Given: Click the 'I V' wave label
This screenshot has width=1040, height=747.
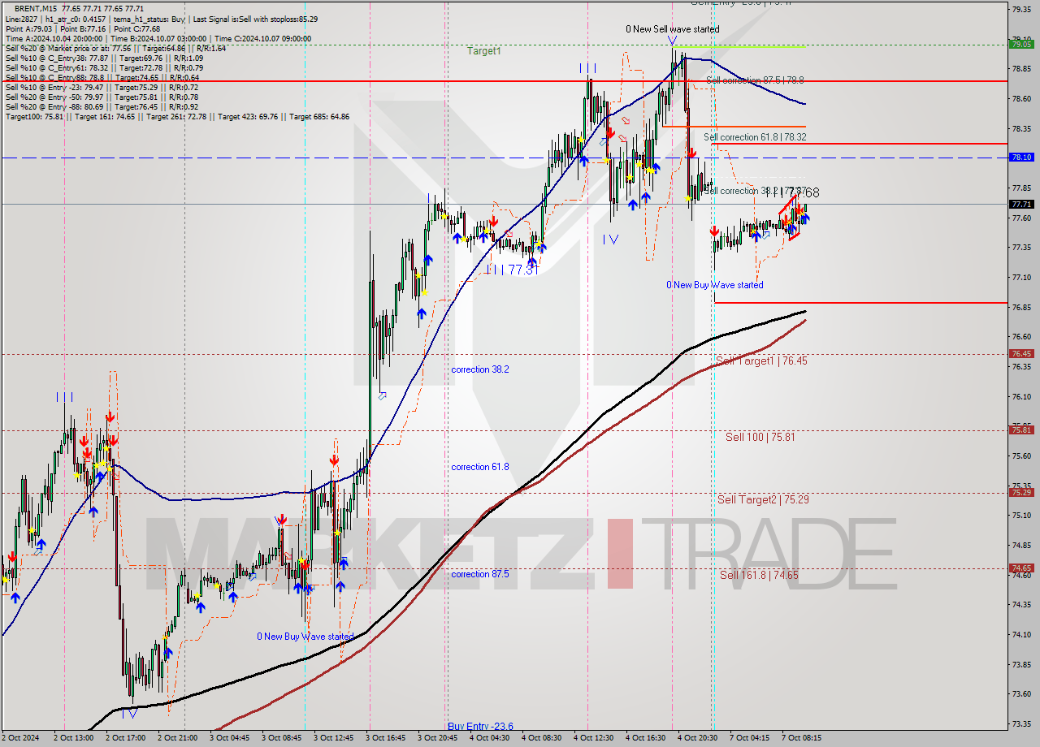Looking at the screenshot, I should pos(610,240).
